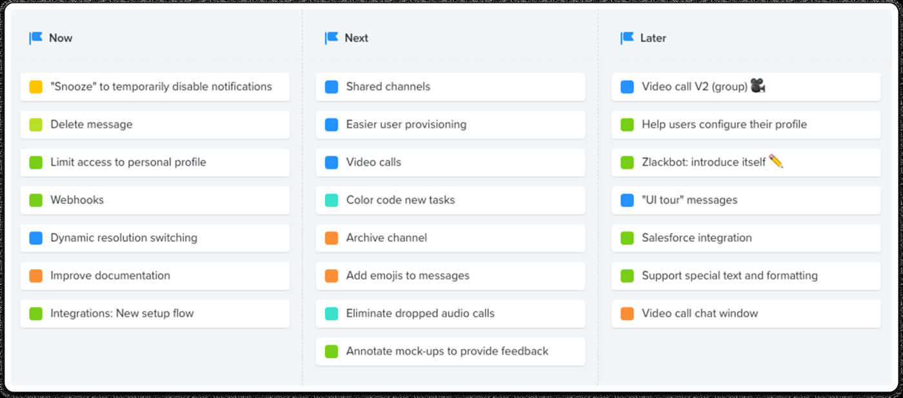The width and height of the screenshot is (903, 398).
Task: Click the orange square beside Video call chat window
Action: click(x=627, y=313)
